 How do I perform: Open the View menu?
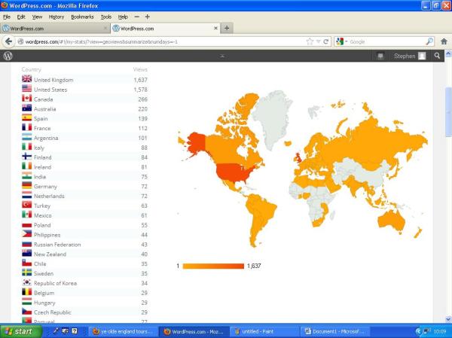coord(37,17)
